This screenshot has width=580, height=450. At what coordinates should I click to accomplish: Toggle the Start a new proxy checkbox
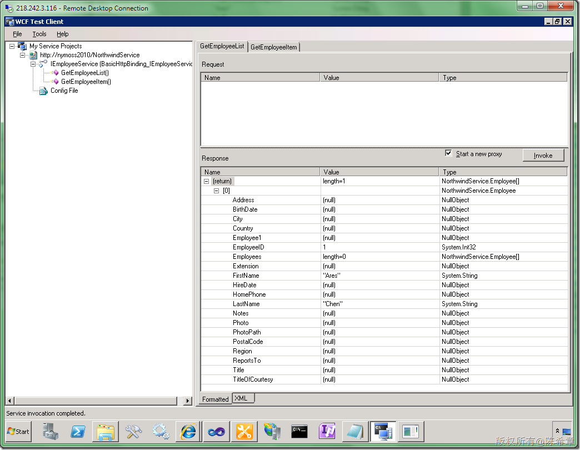(x=448, y=153)
